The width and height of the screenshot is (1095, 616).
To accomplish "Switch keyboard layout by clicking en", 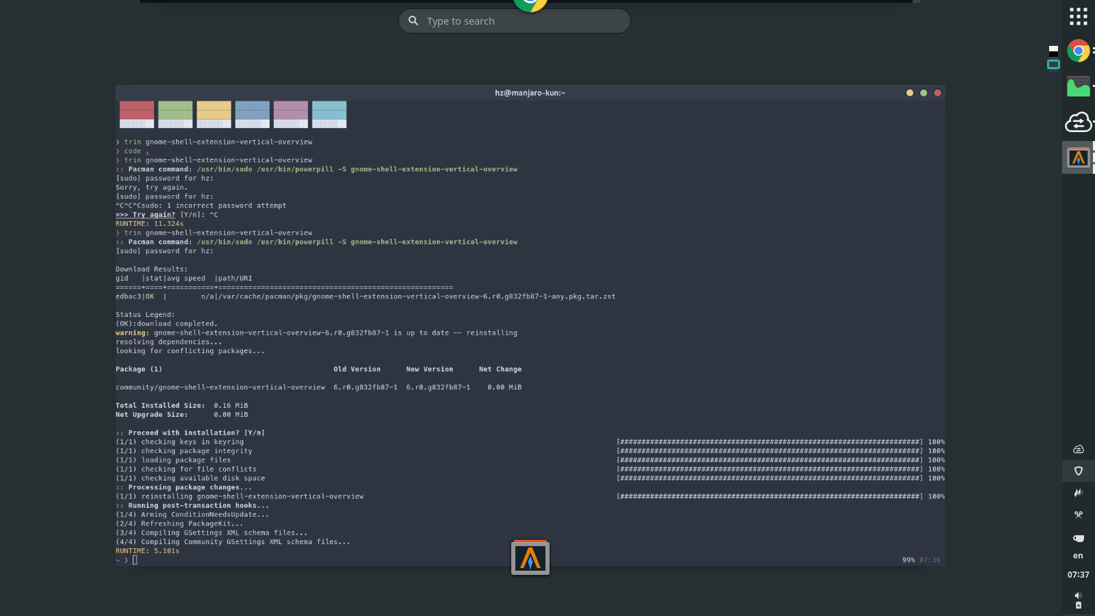I will pos(1077,555).
